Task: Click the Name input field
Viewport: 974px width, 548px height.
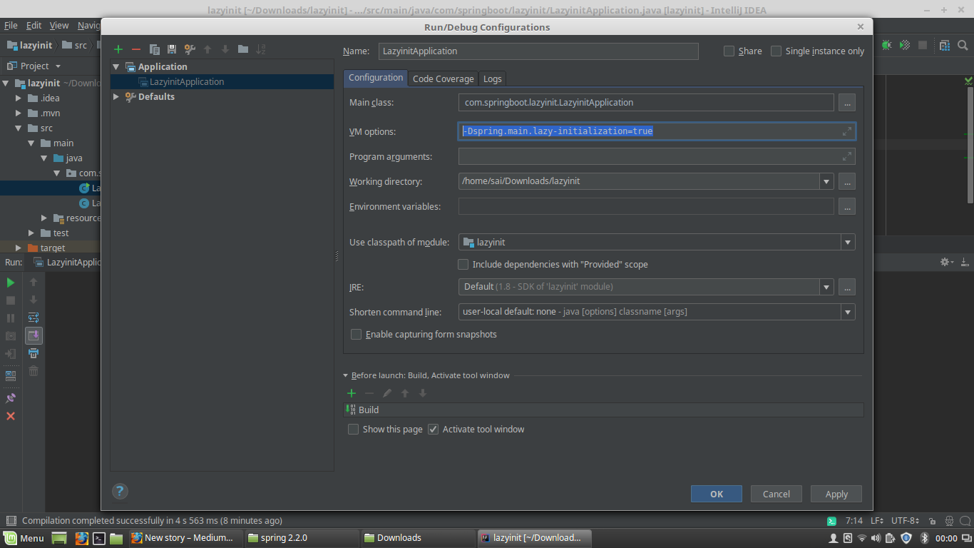Action: pos(538,51)
